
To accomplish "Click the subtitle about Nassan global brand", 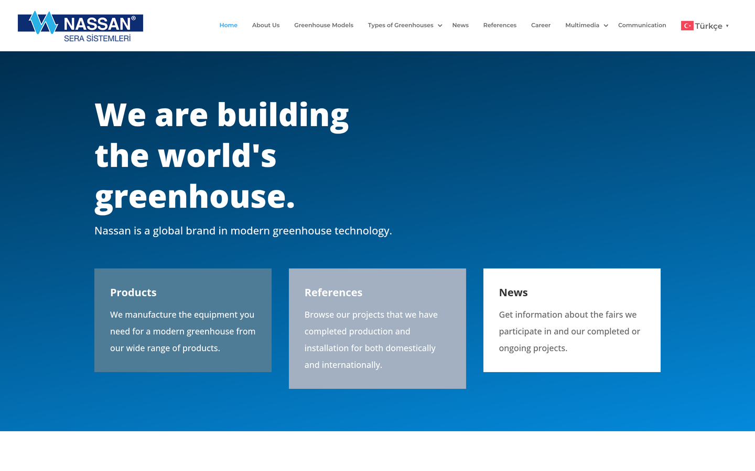I will pos(243,231).
